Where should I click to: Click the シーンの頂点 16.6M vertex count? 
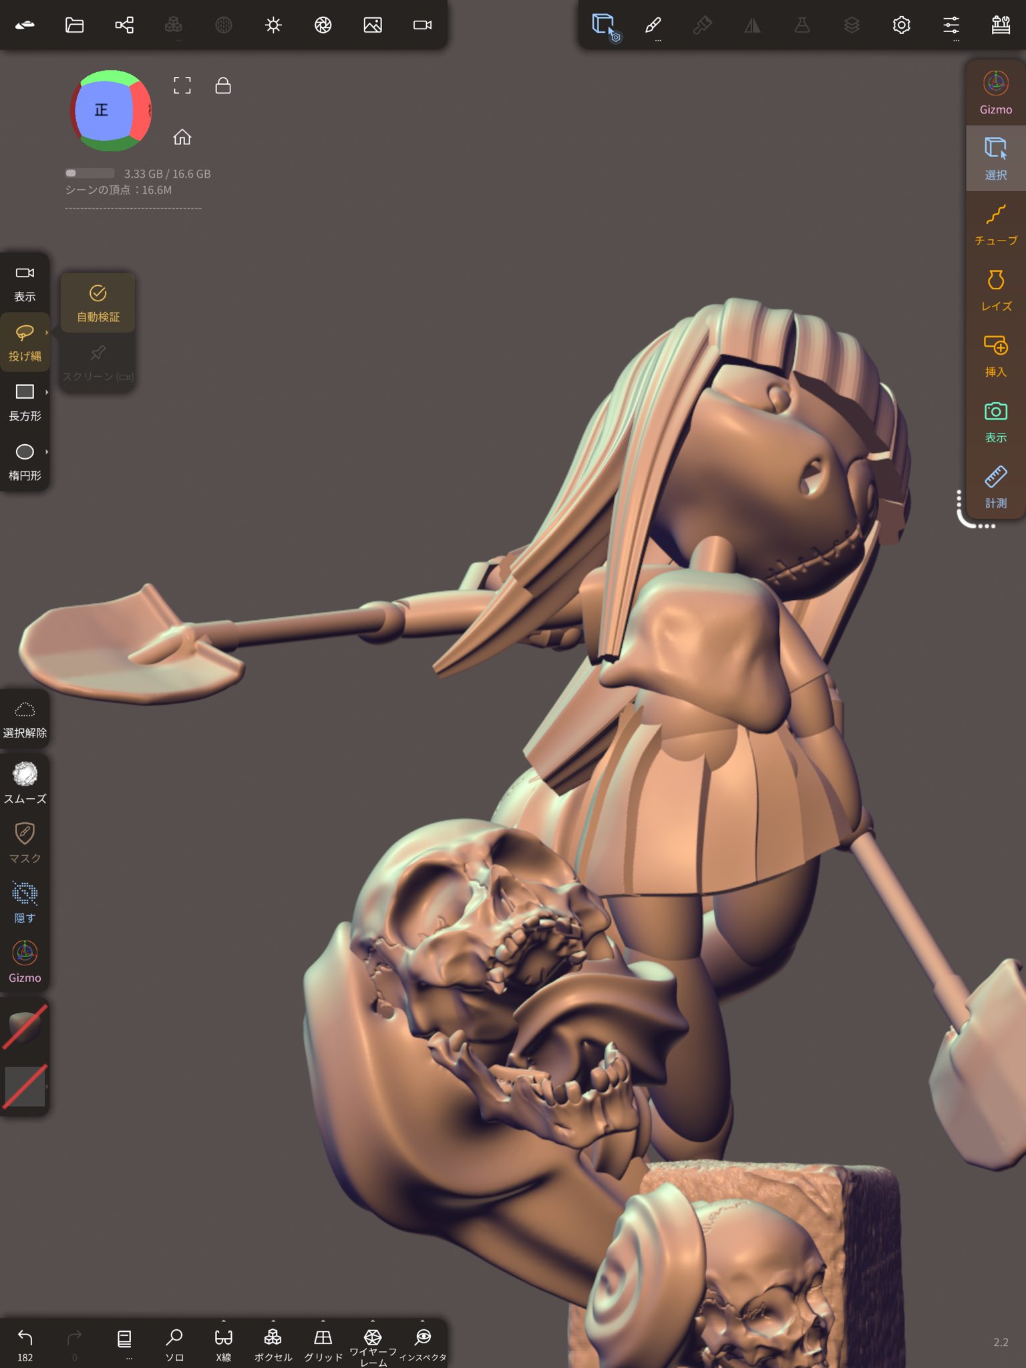coord(118,190)
